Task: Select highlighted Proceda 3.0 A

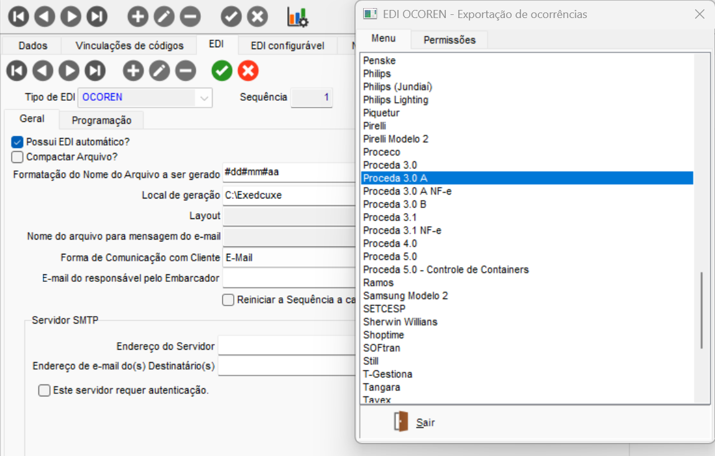Action: pos(527,178)
